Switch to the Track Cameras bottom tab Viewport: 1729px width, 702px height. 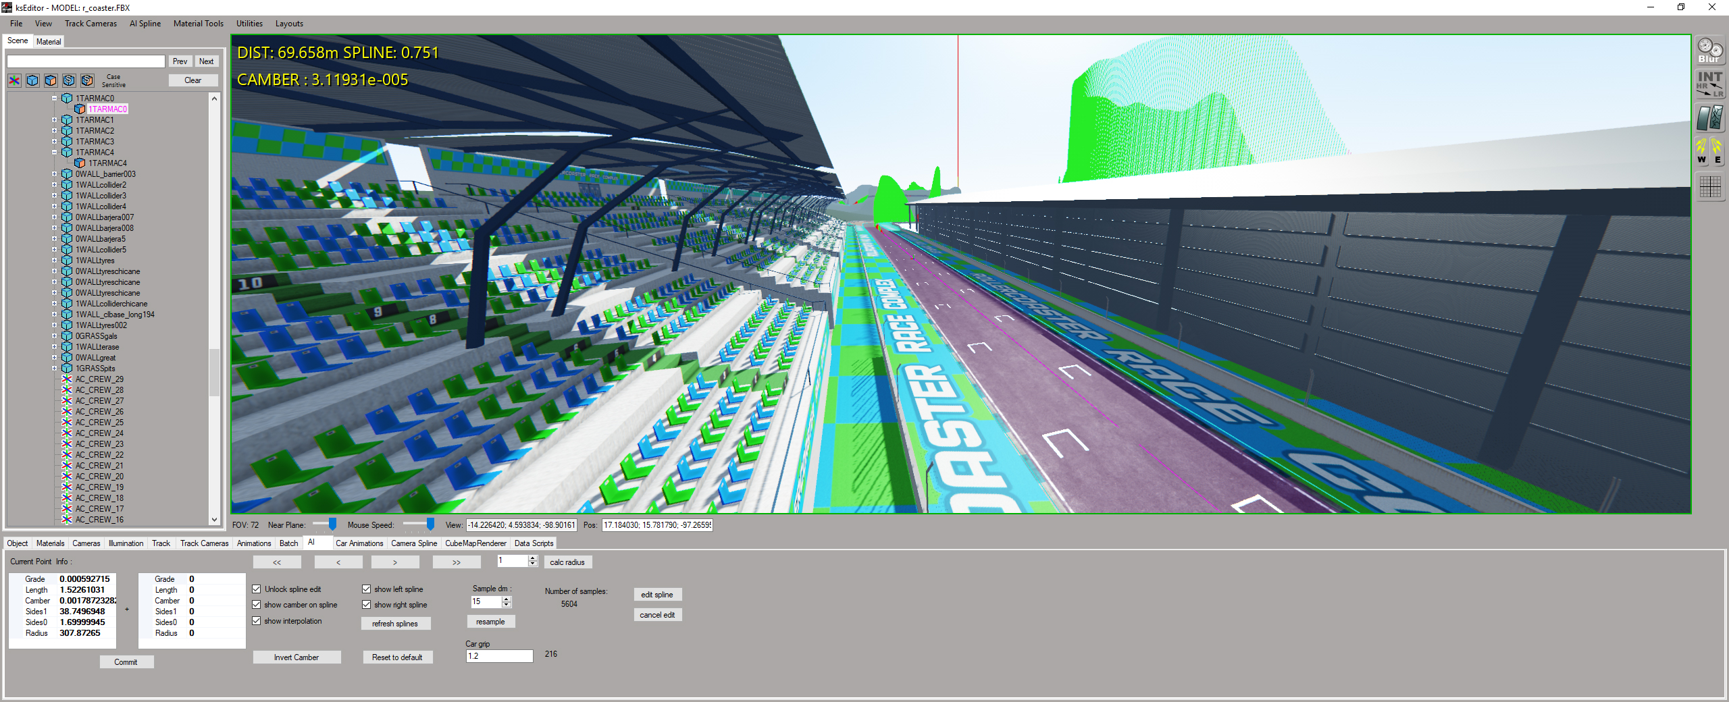pos(204,543)
